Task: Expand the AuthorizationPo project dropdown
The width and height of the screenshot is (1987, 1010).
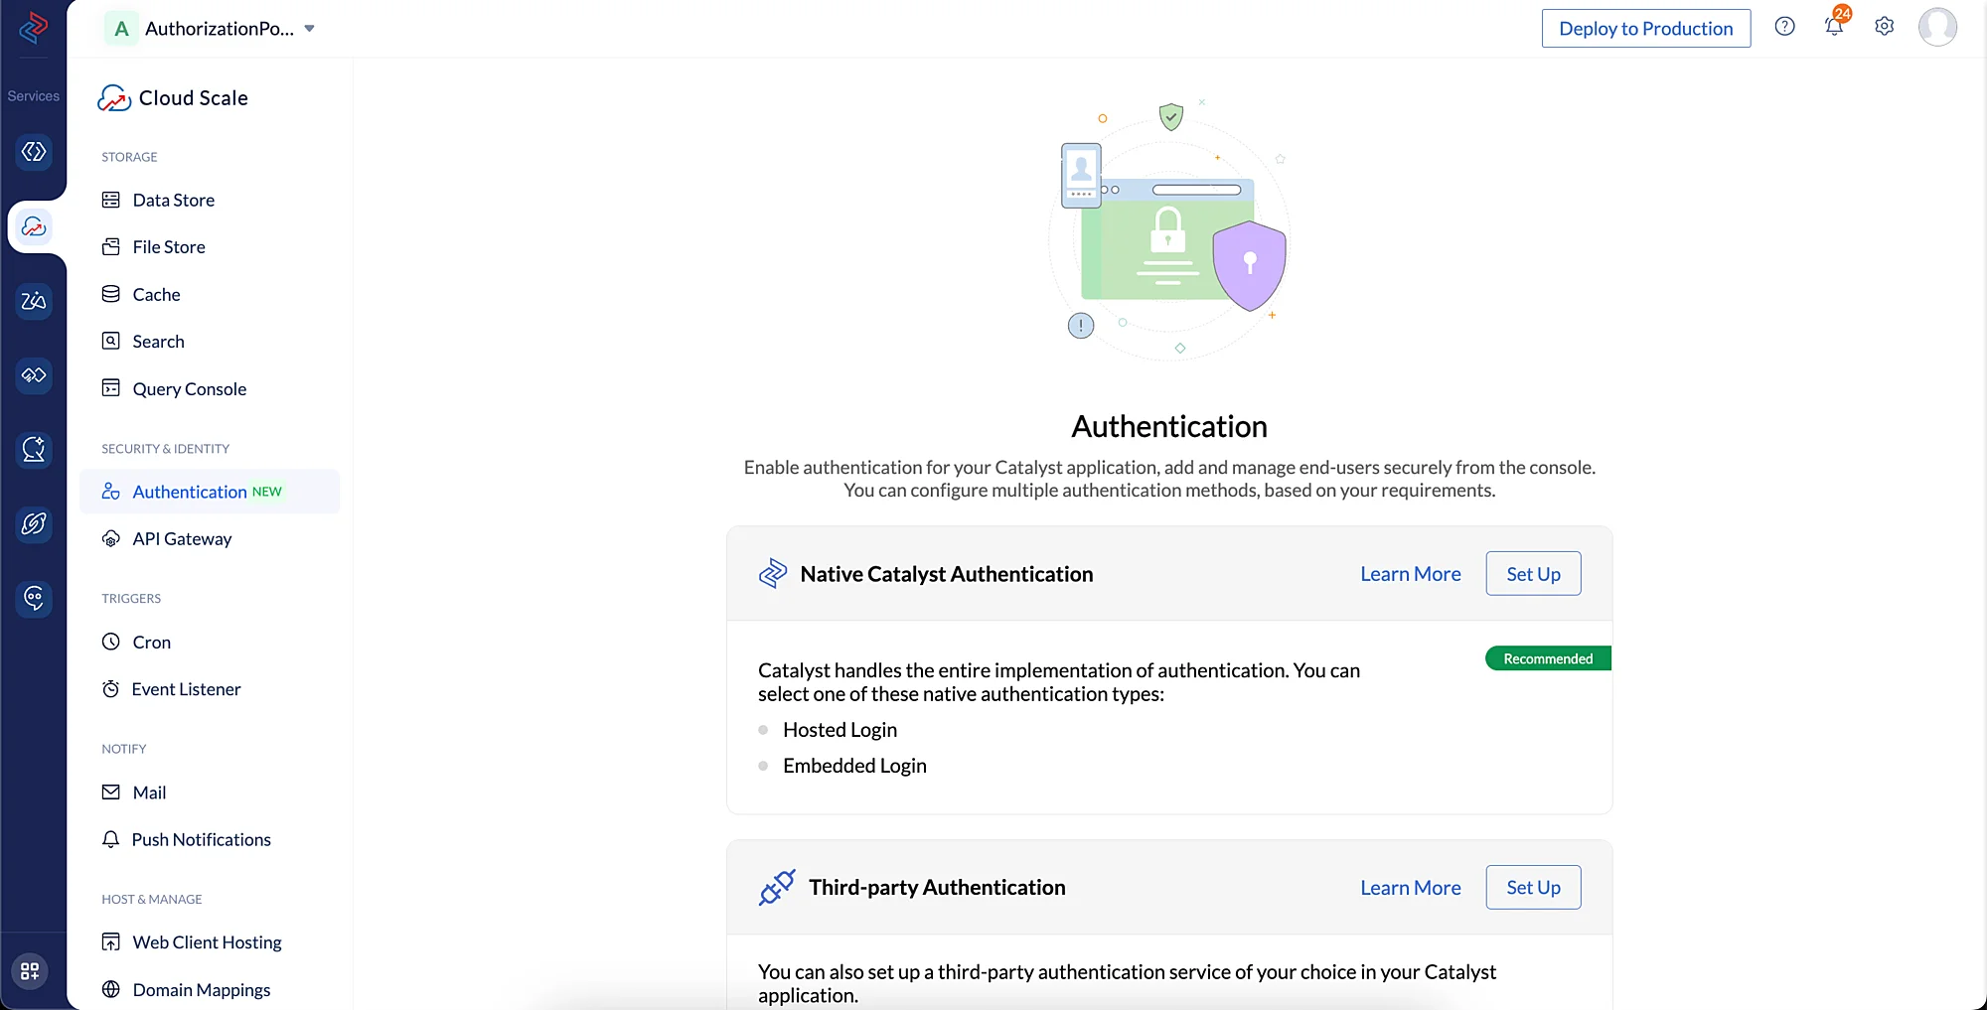Action: point(309,29)
